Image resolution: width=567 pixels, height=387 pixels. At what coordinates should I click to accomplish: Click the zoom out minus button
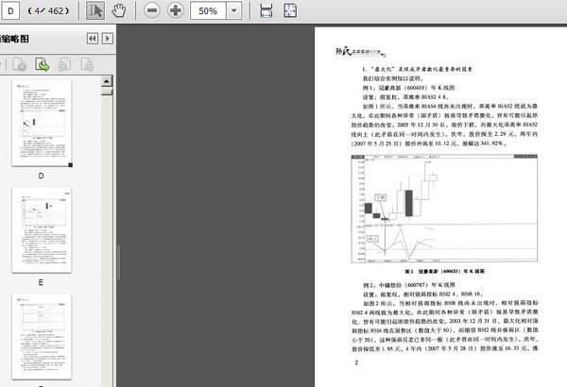pos(153,11)
